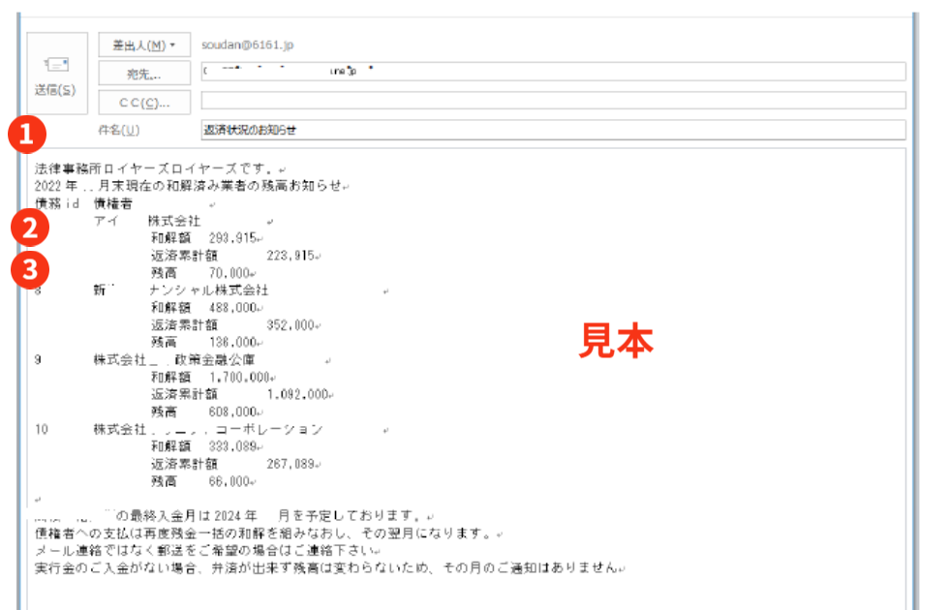Click the 債務id 債権者 header line
Image resolution: width=949 pixels, height=610 pixels.
[x=83, y=203]
